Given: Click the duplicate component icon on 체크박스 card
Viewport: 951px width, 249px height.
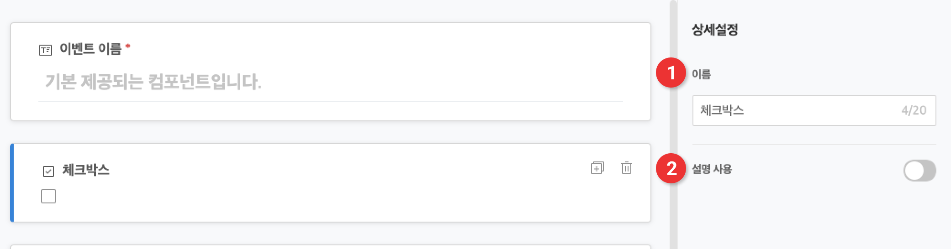Looking at the screenshot, I should pyautogui.click(x=597, y=168).
